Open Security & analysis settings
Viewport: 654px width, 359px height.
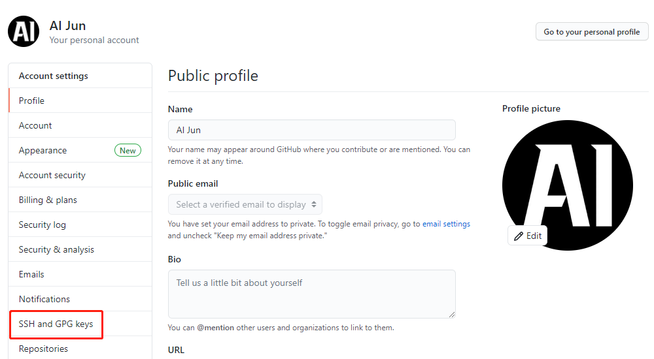click(x=56, y=249)
